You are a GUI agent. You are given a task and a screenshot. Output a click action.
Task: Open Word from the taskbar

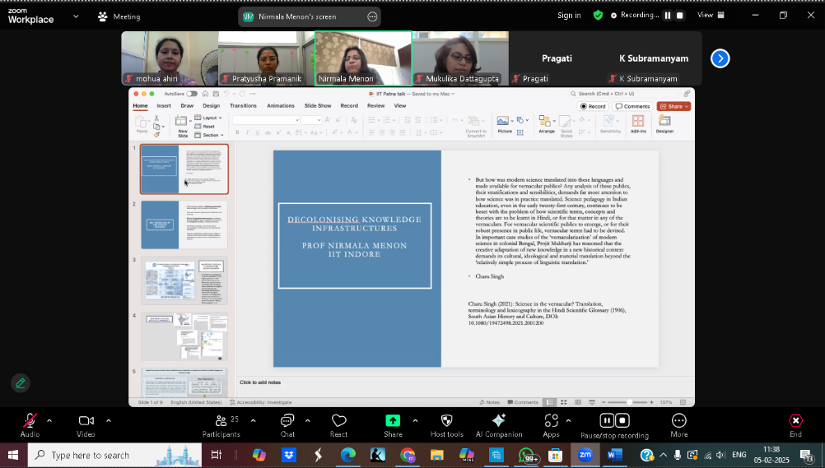tap(614, 455)
